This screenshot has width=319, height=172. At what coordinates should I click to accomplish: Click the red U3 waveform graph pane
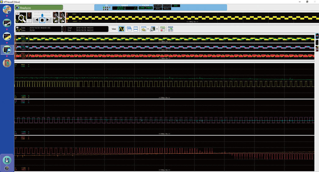pyautogui.click(x=164, y=153)
